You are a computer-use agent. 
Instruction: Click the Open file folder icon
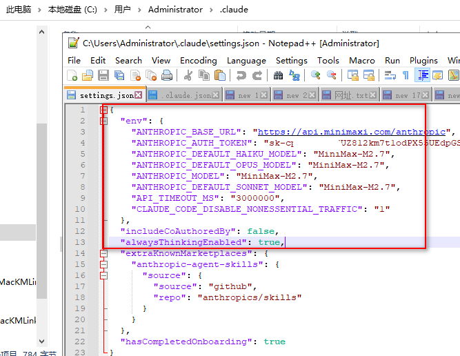(88, 75)
